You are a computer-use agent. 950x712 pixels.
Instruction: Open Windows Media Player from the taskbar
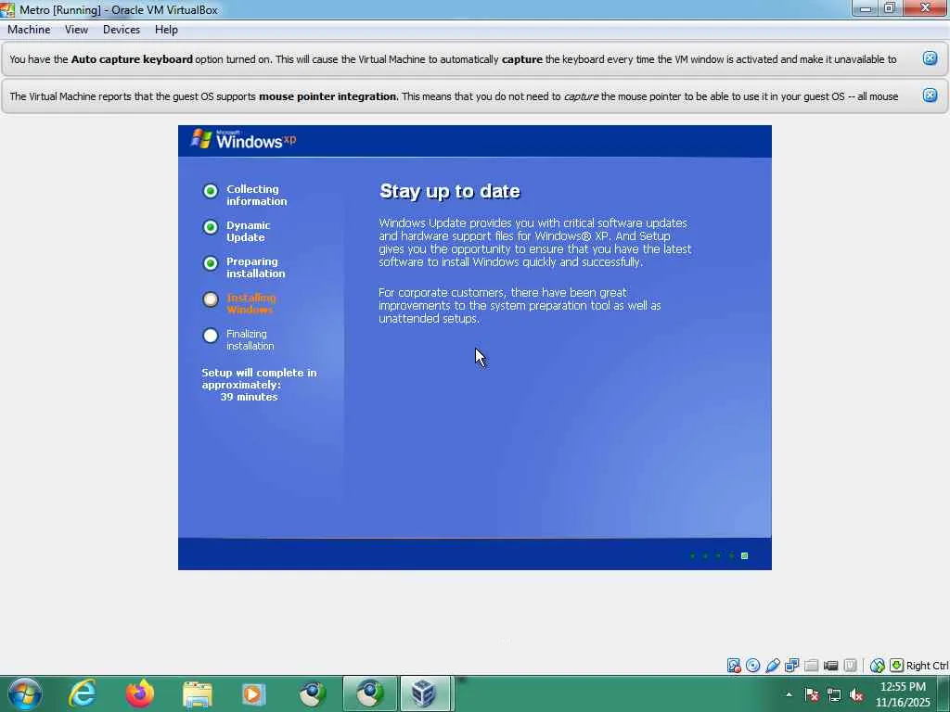pyautogui.click(x=254, y=693)
